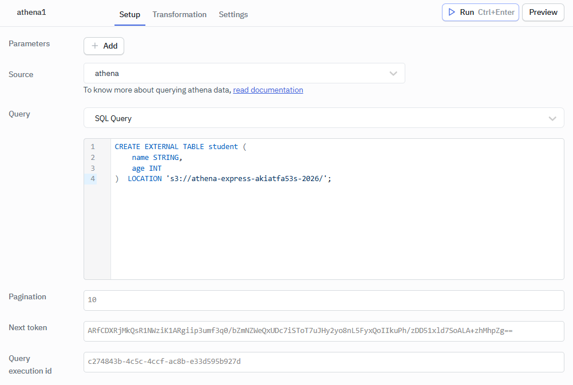Select the Query execution id field
This screenshot has width=573, height=385.
323,362
